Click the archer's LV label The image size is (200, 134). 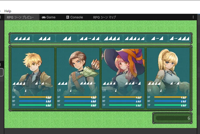(59, 90)
